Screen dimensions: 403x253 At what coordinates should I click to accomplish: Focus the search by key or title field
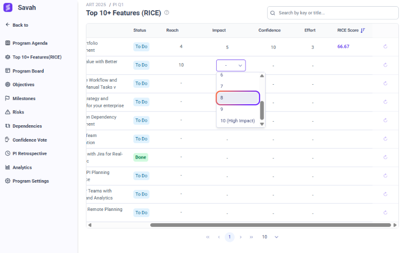(x=335, y=13)
